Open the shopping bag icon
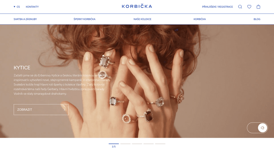The image size is (274, 156). click(x=258, y=7)
